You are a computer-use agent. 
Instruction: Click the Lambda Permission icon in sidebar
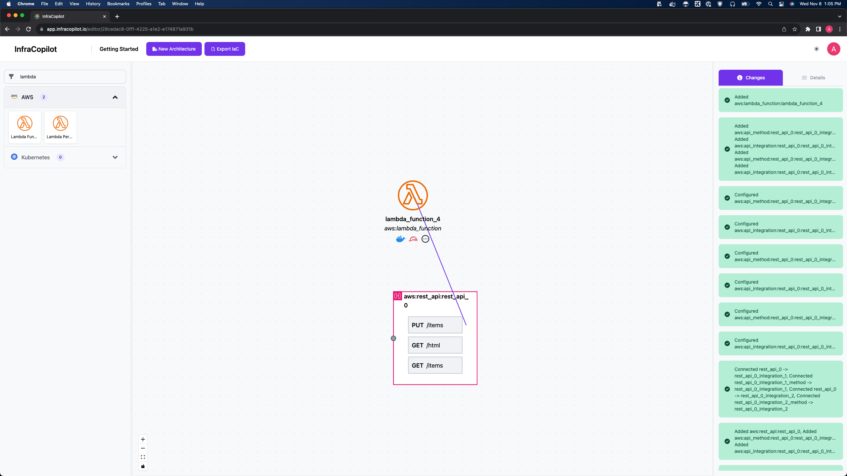click(61, 123)
